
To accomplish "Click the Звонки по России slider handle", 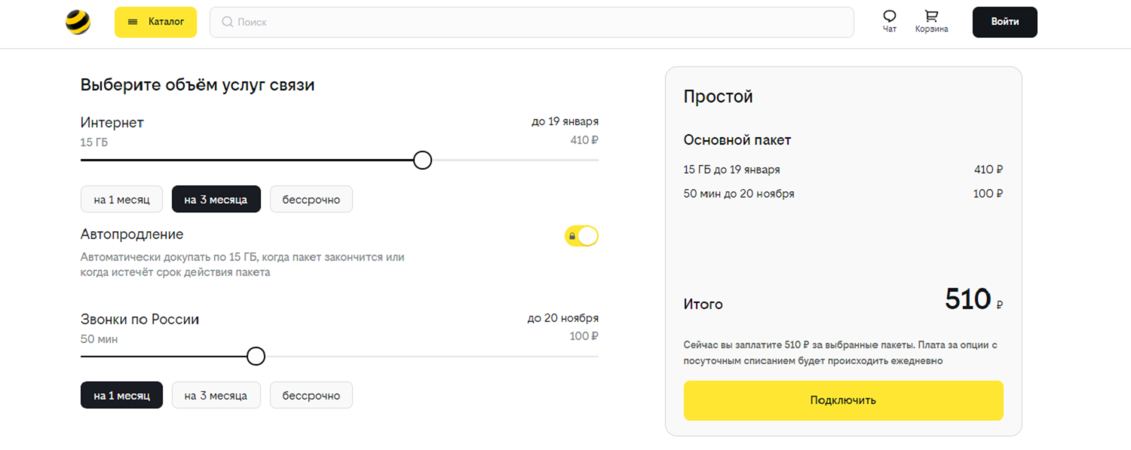I will coord(256,356).
